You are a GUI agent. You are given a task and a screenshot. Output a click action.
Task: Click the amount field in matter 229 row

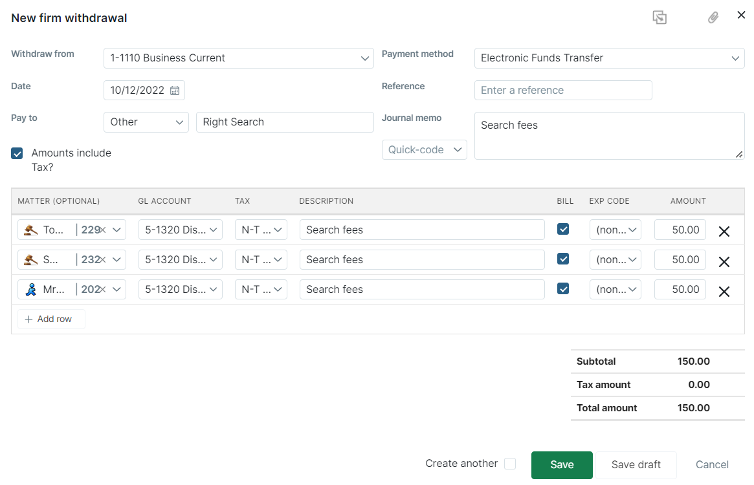point(680,230)
